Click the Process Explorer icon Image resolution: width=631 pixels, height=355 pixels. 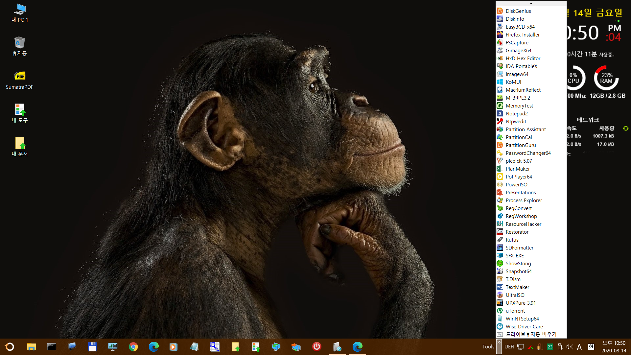coord(500,200)
